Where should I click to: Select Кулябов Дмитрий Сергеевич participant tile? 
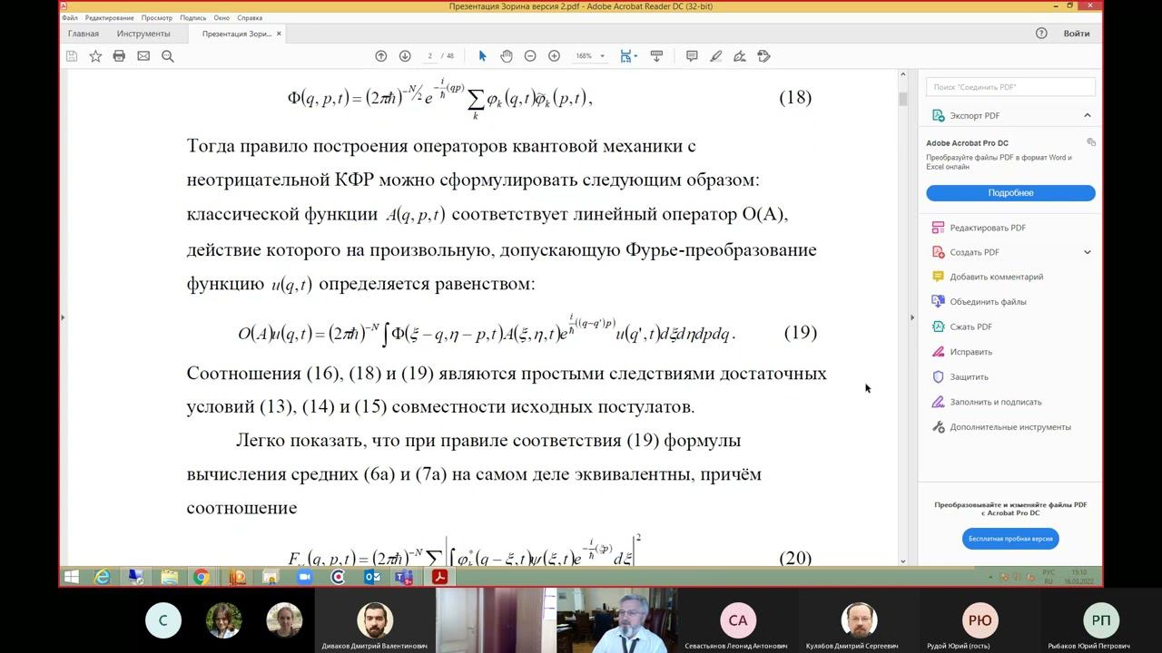point(859,620)
